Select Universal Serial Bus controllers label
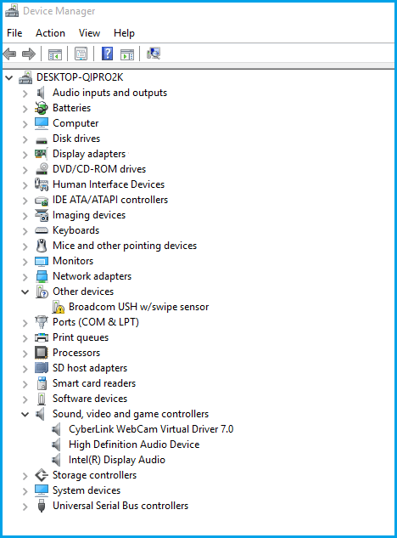 tap(120, 506)
